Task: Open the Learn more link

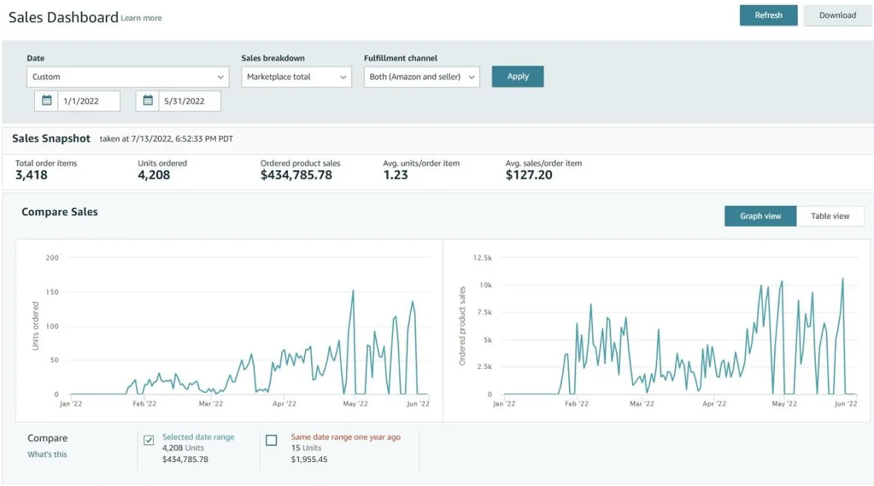Action: (141, 18)
